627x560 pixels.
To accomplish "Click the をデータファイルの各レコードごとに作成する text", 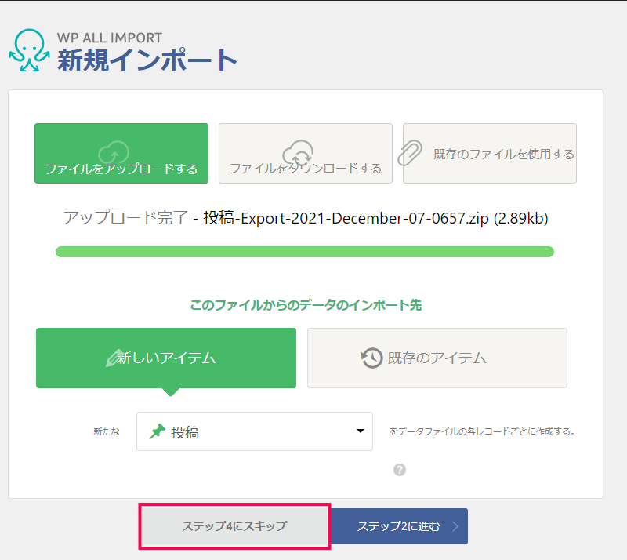I will [482, 431].
